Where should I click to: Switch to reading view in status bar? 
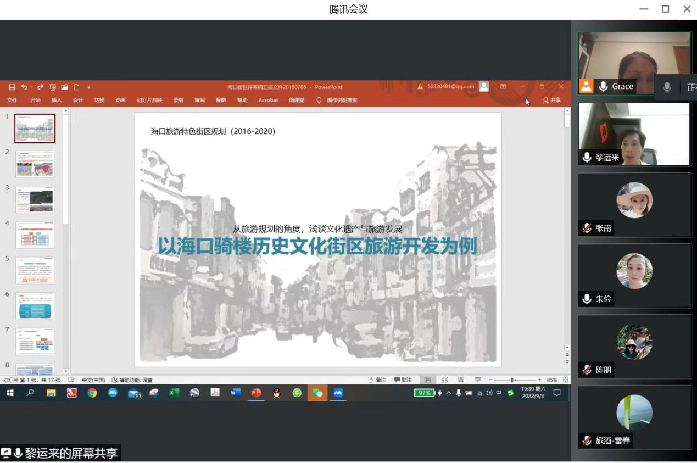point(461,380)
